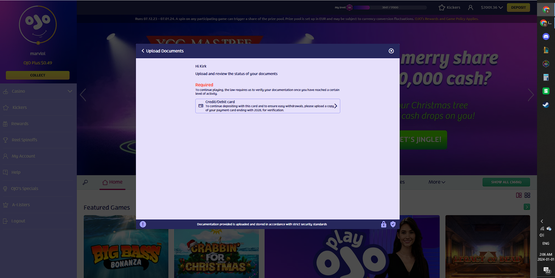This screenshot has height=278, width=555.
Task: Click the Logout door icon
Action: point(5,221)
